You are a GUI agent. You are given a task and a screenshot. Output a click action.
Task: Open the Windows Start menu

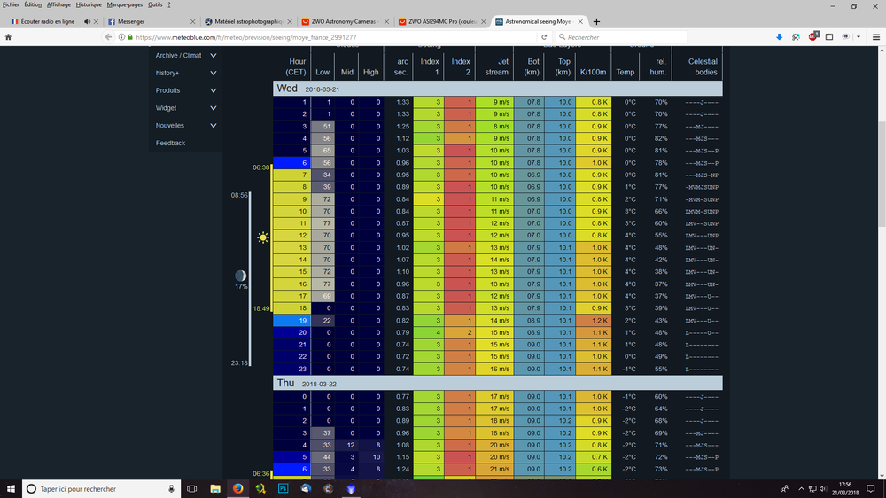tap(11, 489)
